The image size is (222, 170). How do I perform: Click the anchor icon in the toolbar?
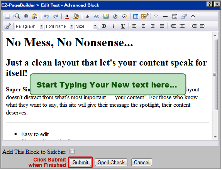pos(87,17)
